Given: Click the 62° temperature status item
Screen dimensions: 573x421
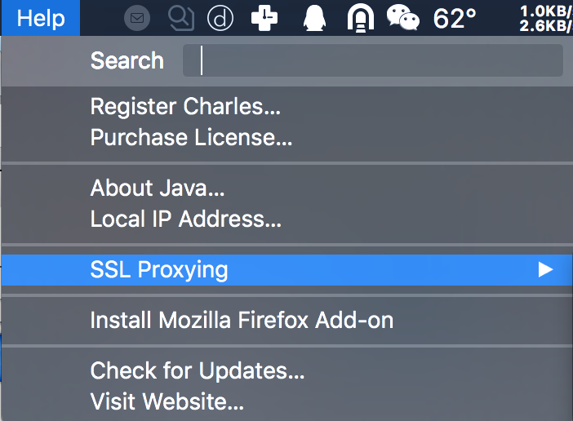Looking at the screenshot, I should 455,17.
